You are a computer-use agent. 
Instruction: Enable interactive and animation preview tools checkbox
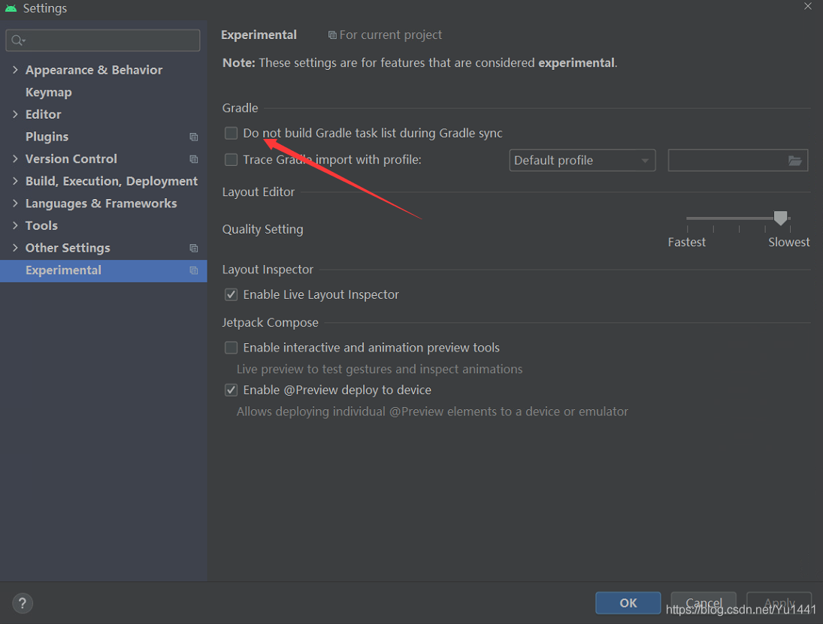coord(231,348)
